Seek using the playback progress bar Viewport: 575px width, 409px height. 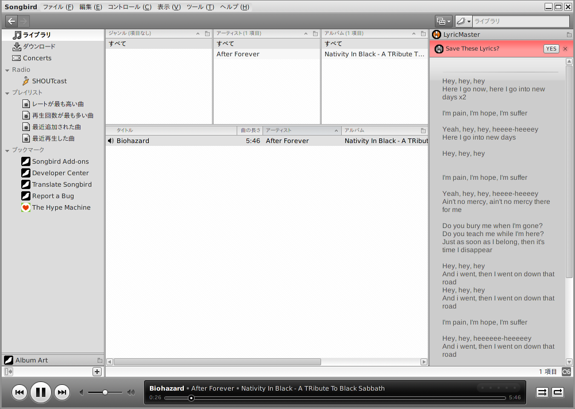click(x=335, y=398)
